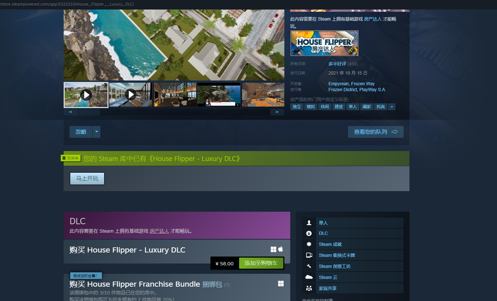Open the Steam 云 feature link

(x=328, y=277)
